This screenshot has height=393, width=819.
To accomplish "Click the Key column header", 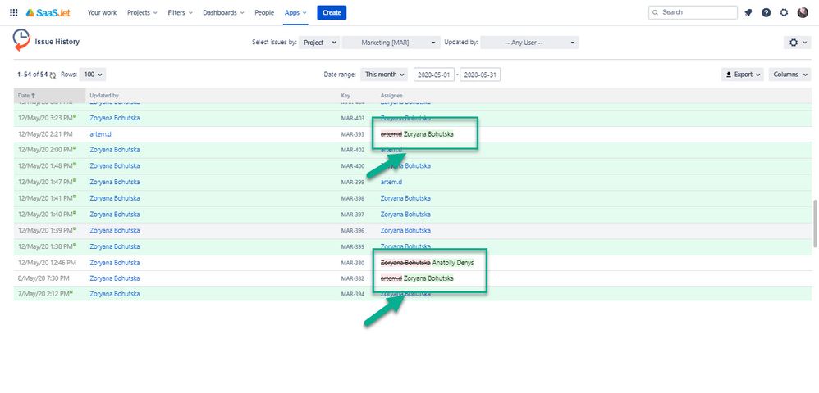I will pyautogui.click(x=345, y=95).
